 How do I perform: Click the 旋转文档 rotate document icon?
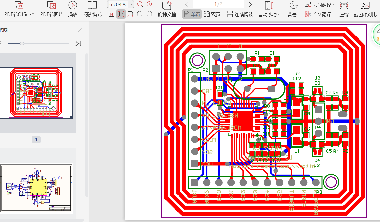(x=167, y=9)
